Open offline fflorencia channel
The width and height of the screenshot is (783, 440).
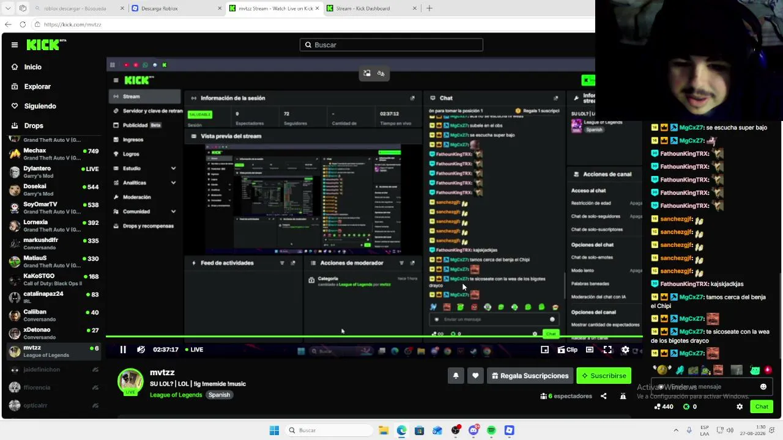(x=54, y=387)
